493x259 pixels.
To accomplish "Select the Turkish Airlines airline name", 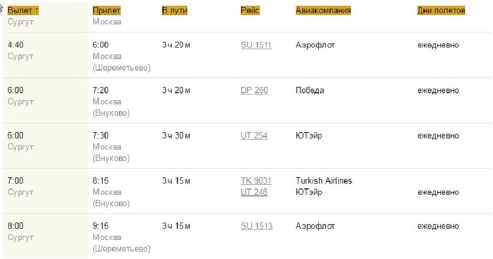I will tap(324, 181).
